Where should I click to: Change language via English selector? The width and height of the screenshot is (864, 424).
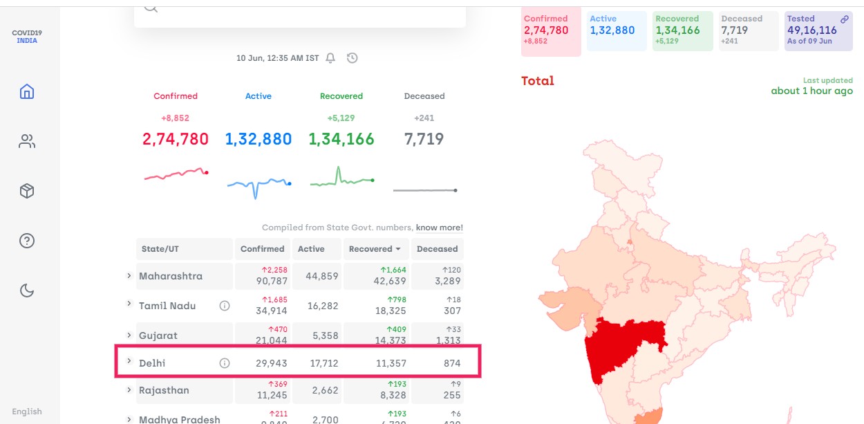27,412
